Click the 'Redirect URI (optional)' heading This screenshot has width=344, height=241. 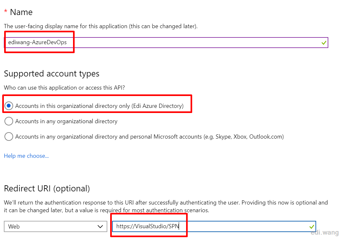click(x=47, y=189)
